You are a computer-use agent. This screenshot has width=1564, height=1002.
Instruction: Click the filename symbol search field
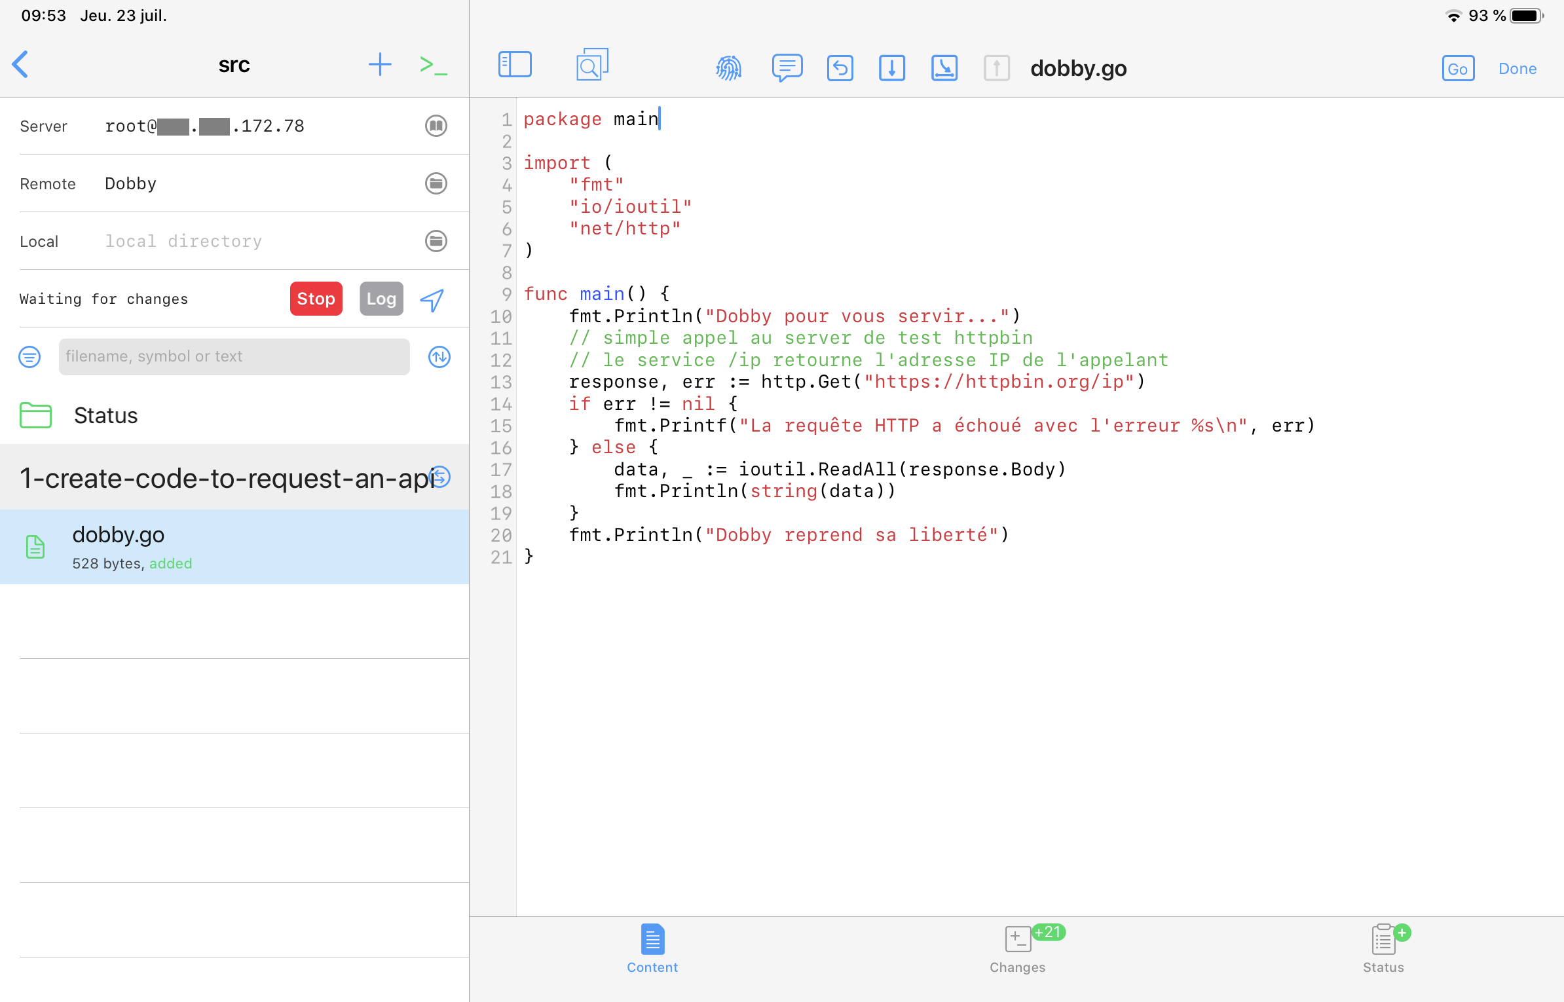coord(234,357)
